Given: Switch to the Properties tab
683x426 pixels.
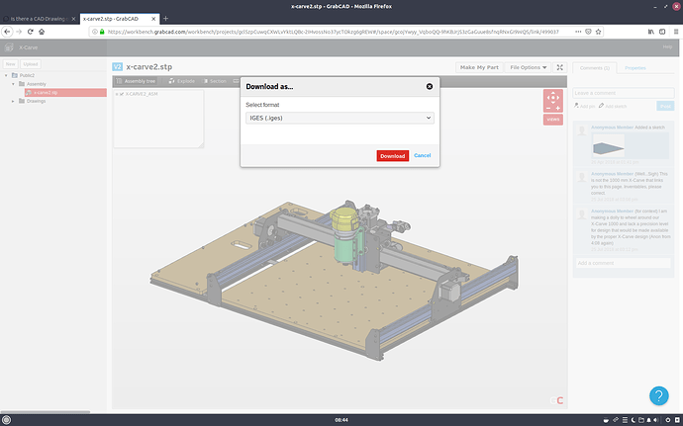Looking at the screenshot, I should coord(635,68).
